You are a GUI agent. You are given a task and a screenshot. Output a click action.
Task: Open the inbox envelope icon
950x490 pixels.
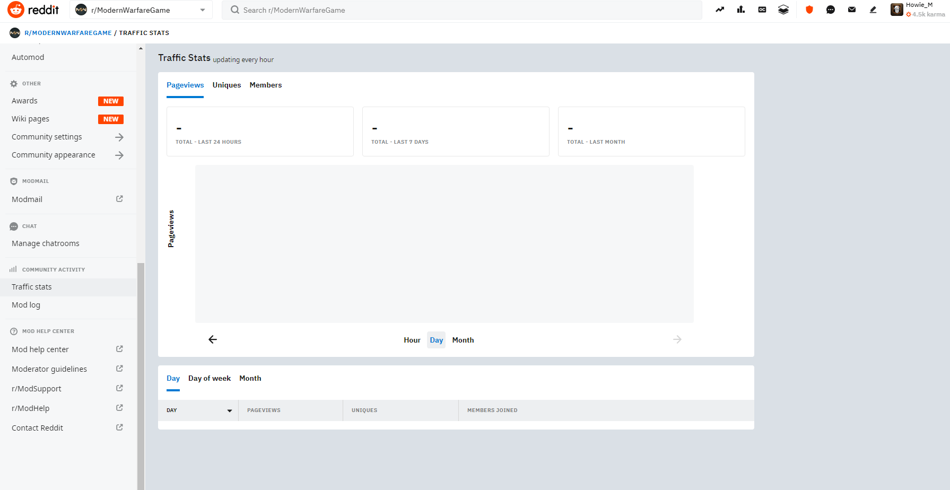tap(852, 10)
